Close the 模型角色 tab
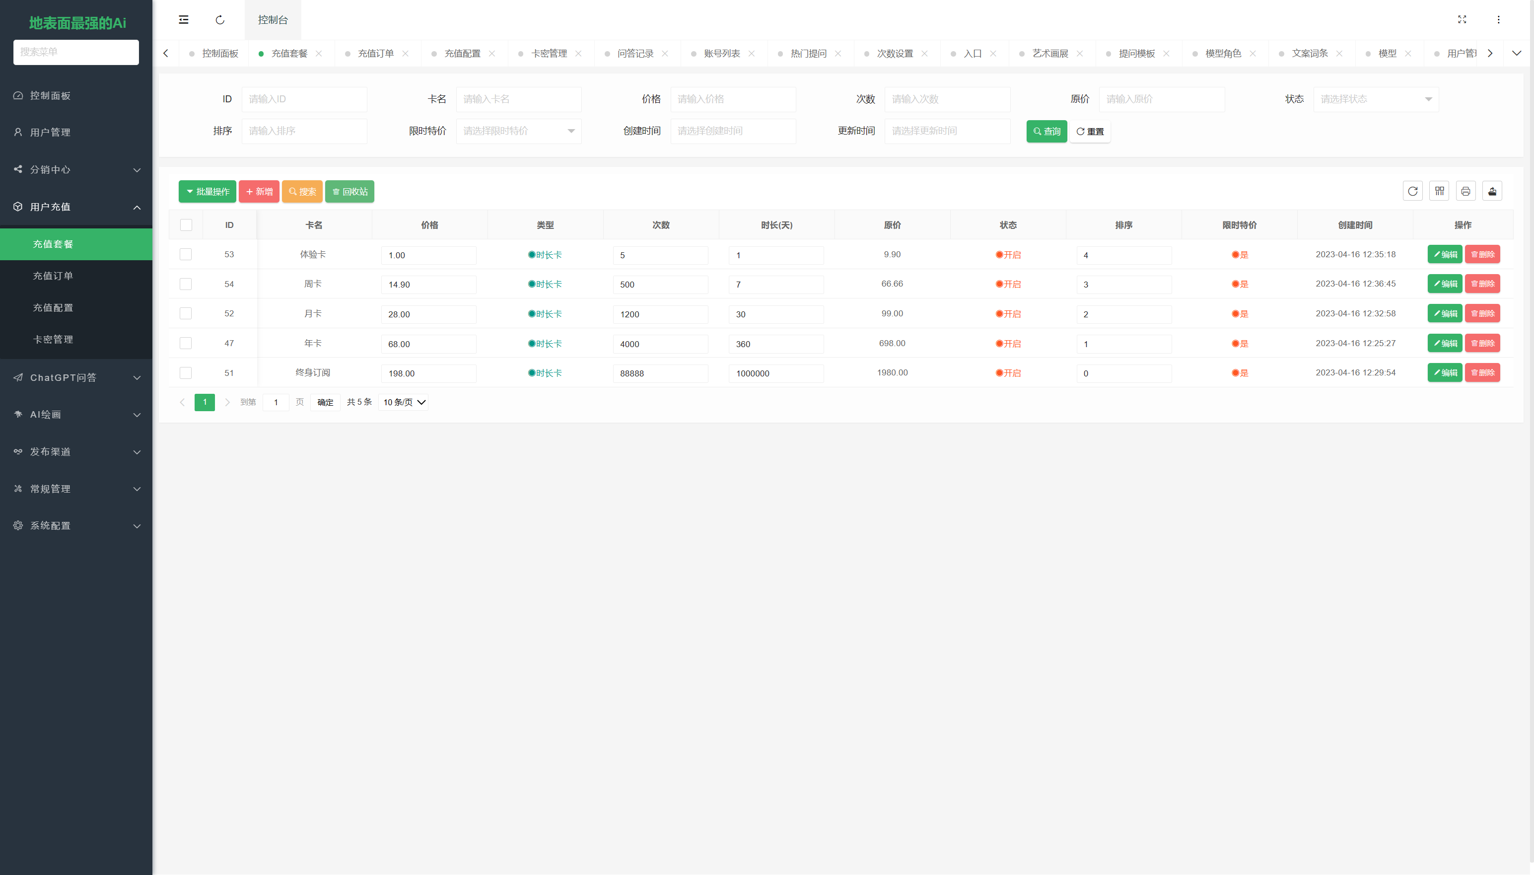This screenshot has height=875, width=1534. [1253, 54]
